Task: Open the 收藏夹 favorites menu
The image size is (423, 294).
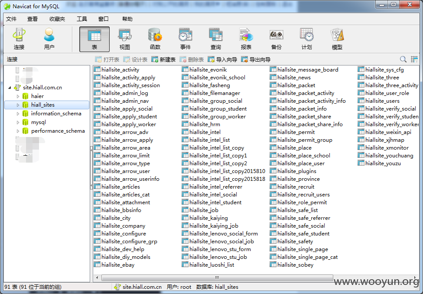Action: coord(57,19)
